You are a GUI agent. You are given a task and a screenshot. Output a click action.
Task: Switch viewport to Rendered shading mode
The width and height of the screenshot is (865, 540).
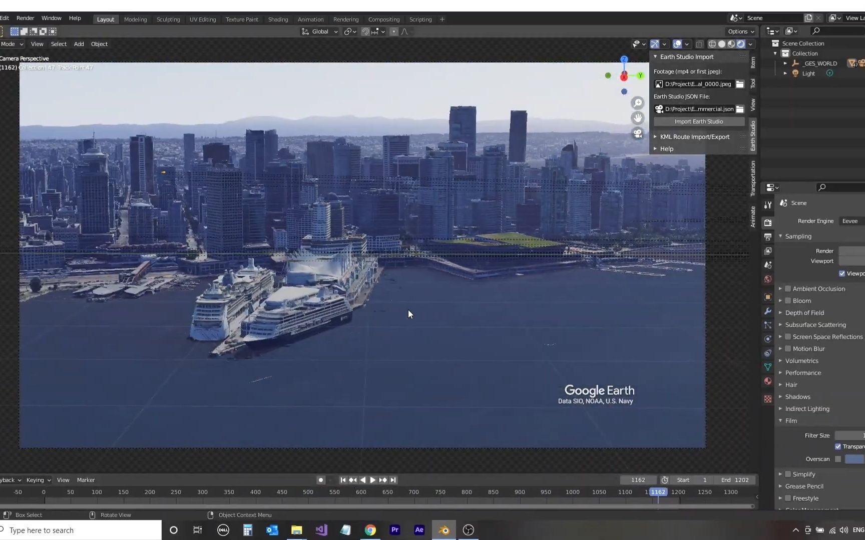(741, 44)
